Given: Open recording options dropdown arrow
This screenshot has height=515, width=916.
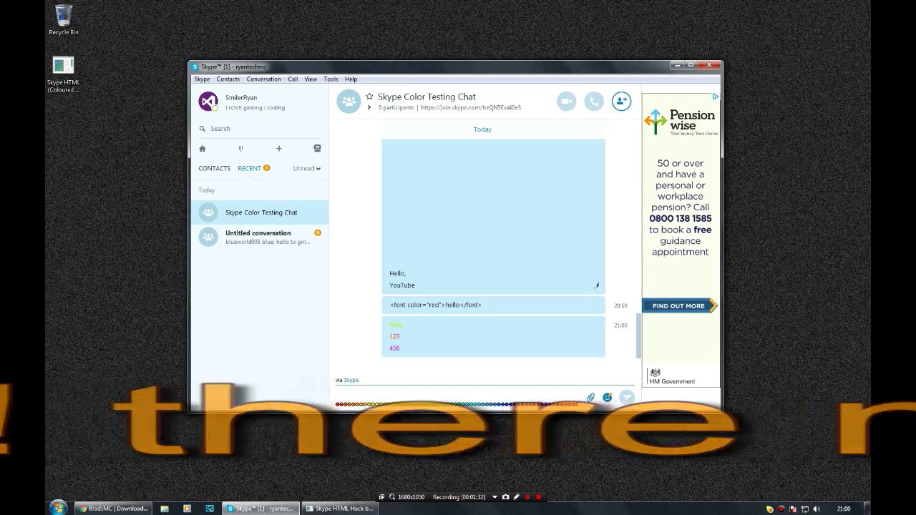Looking at the screenshot, I should (494, 497).
